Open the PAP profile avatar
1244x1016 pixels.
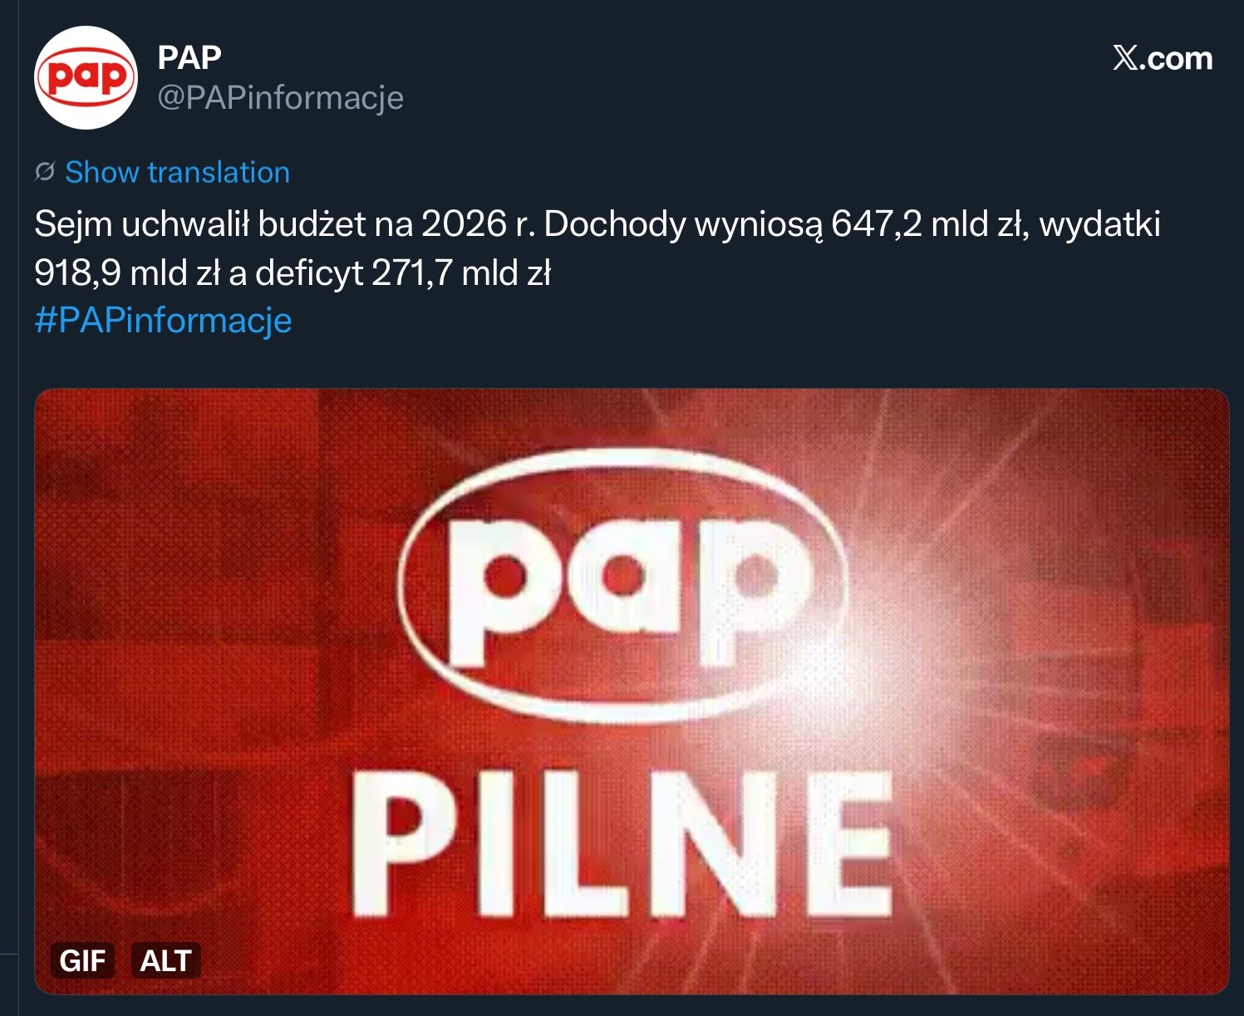(x=86, y=77)
